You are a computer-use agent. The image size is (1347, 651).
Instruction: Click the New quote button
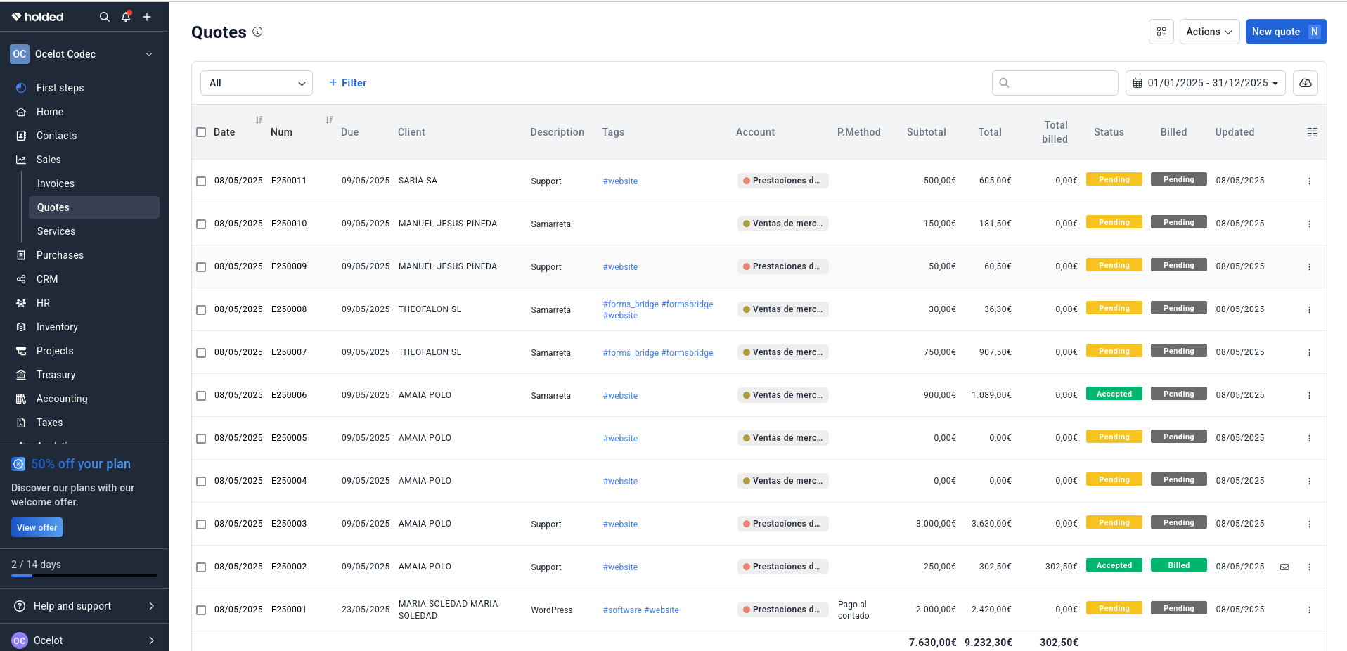[x=1285, y=32]
